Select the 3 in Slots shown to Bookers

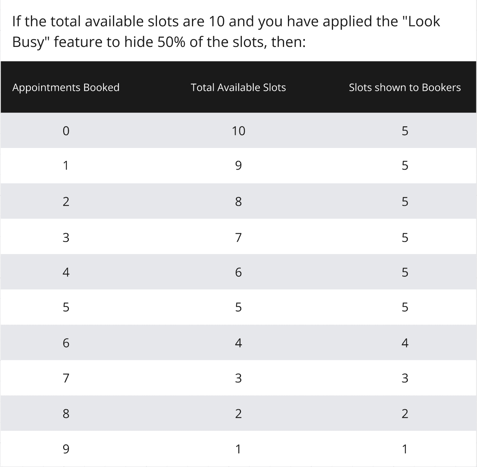point(405,378)
